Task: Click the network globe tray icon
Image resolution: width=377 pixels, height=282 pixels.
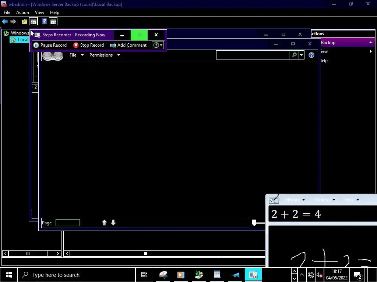Action: [x=311, y=275]
